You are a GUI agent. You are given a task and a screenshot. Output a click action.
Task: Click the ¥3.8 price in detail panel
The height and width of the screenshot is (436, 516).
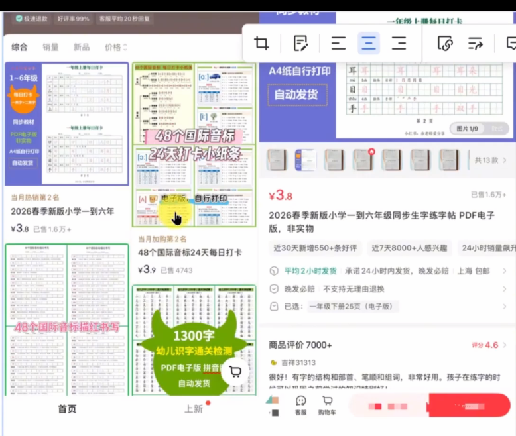(281, 195)
